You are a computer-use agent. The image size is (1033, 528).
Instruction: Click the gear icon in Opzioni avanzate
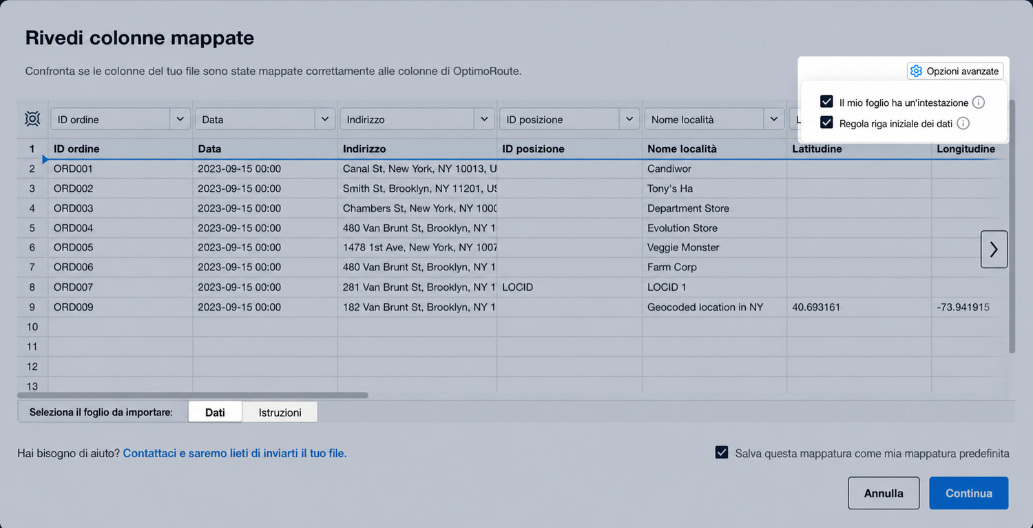tap(916, 71)
